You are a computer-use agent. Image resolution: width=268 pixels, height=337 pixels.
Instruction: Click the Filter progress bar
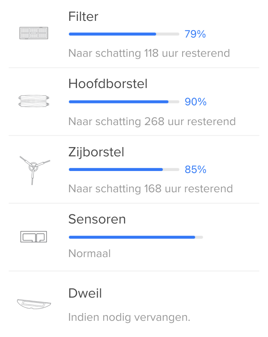pos(123,34)
